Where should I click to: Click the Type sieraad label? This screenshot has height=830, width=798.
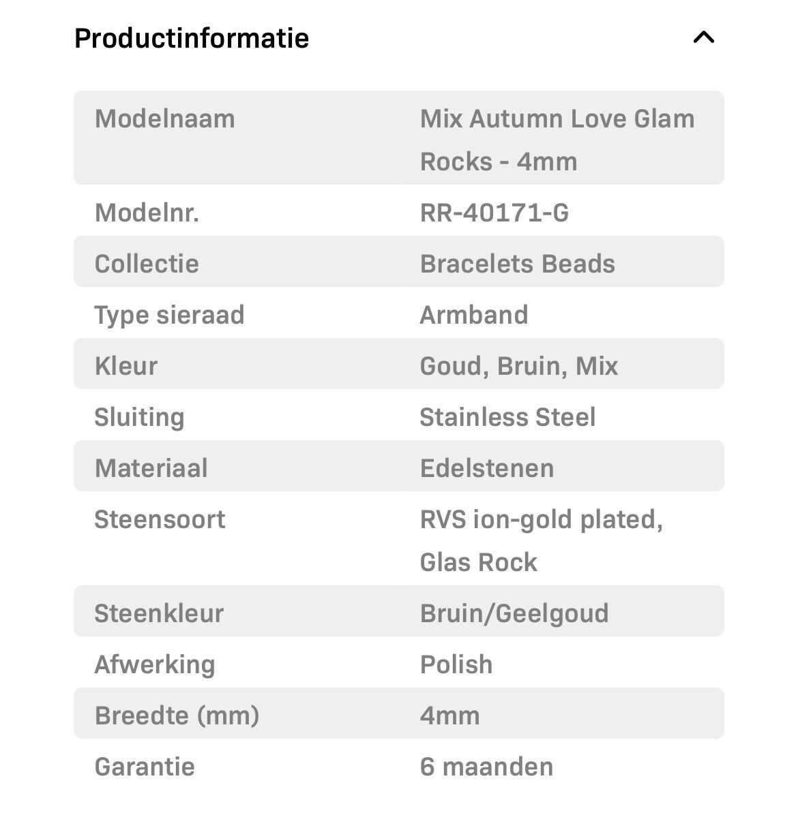(169, 315)
